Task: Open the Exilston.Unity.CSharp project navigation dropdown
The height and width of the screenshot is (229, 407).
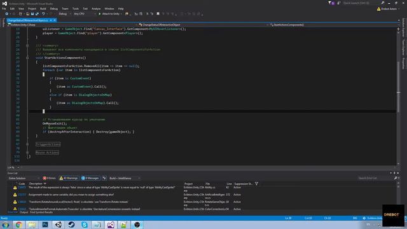Action: 72,25
